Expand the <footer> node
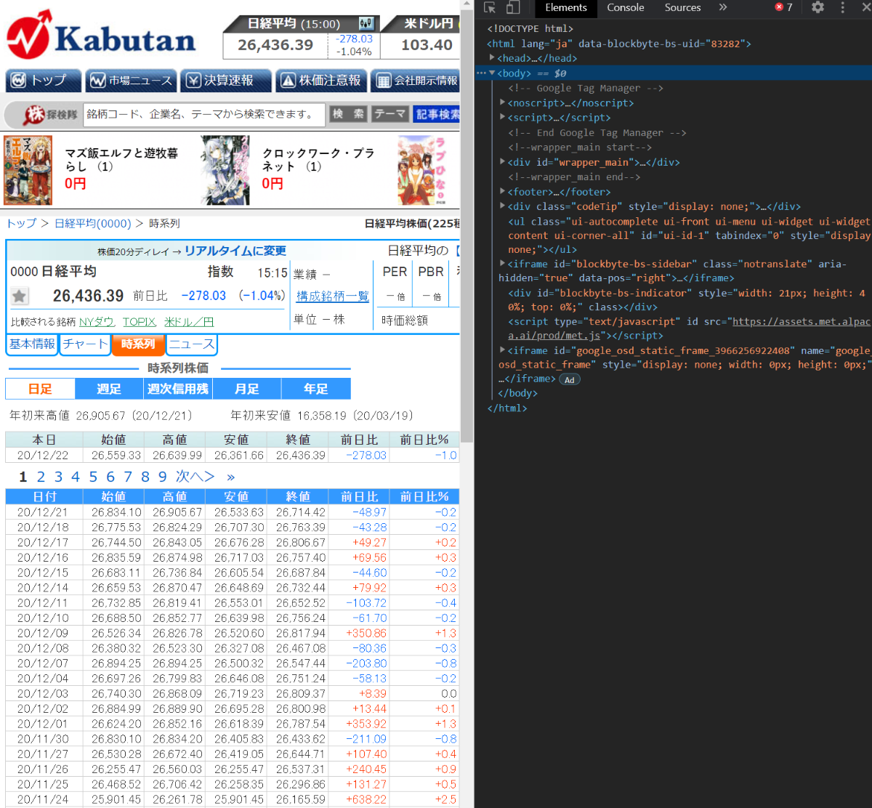The height and width of the screenshot is (808, 872). (x=503, y=191)
